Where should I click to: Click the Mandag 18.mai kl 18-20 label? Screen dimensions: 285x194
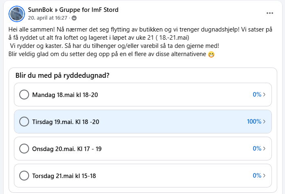click(65, 95)
